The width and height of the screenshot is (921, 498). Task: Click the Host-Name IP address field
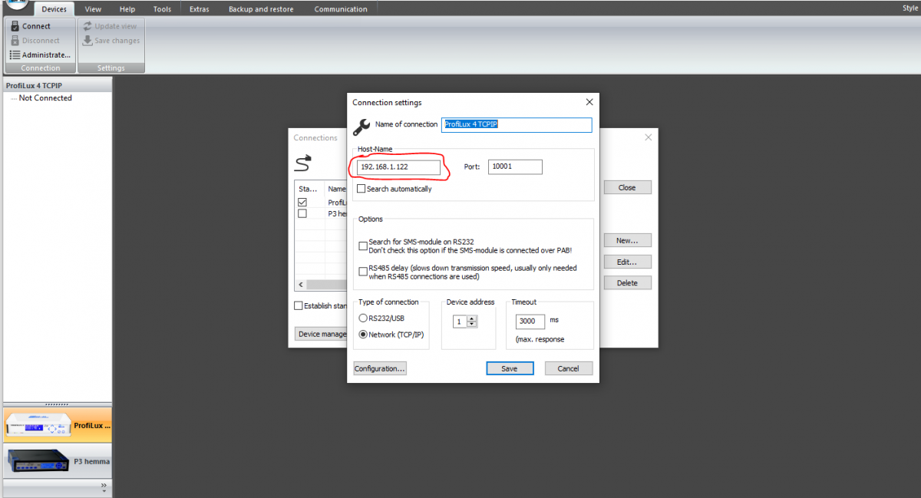point(399,167)
